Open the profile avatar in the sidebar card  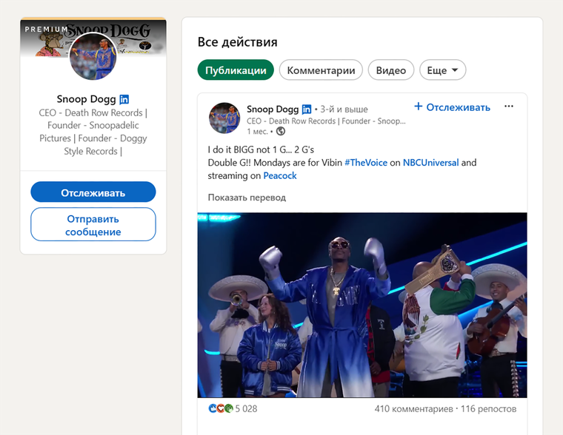pyautogui.click(x=93, y=56)
